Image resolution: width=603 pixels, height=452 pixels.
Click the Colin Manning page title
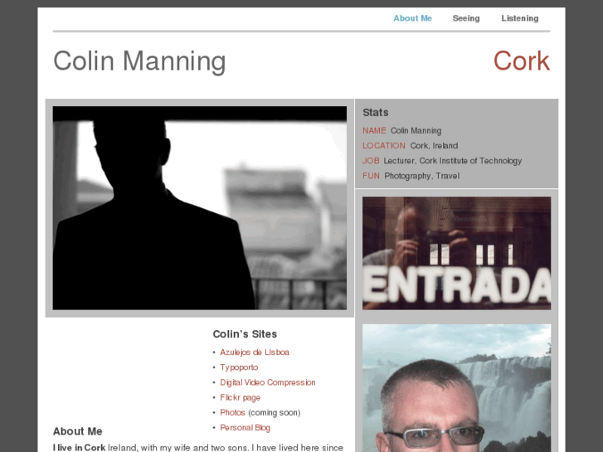139,61
